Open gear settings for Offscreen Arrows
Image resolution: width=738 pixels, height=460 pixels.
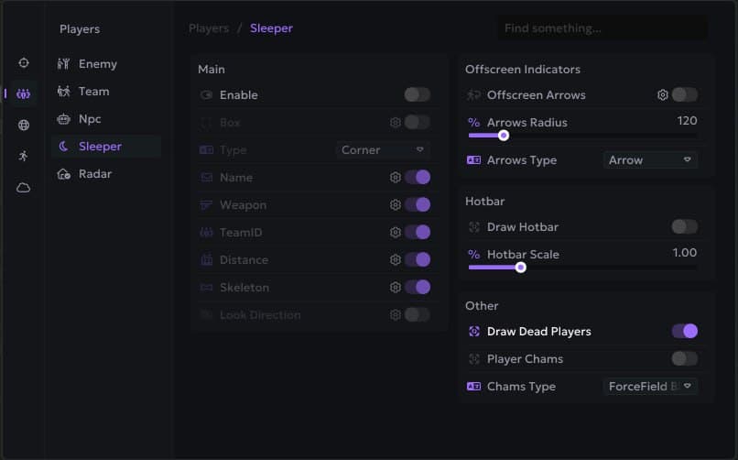point(663,94)
